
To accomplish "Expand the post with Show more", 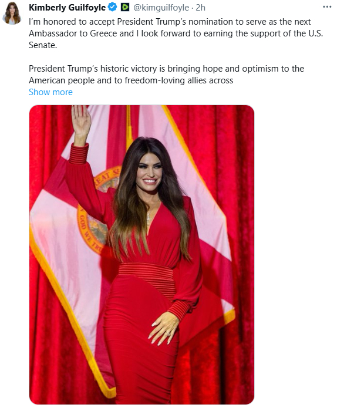I will click(50, 92).
